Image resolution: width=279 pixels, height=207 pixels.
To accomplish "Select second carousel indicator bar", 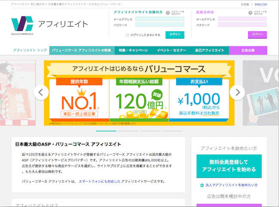I will click(x=128, y=131).
